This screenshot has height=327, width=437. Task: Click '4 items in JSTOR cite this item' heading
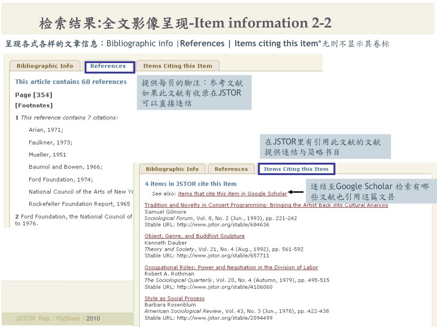pos(190,184)
